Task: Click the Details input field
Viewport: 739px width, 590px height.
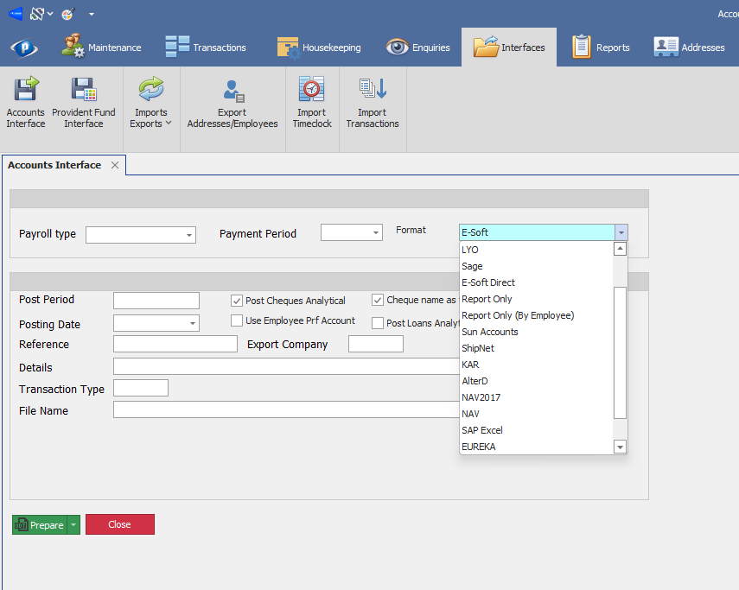Action: [287, 366]
